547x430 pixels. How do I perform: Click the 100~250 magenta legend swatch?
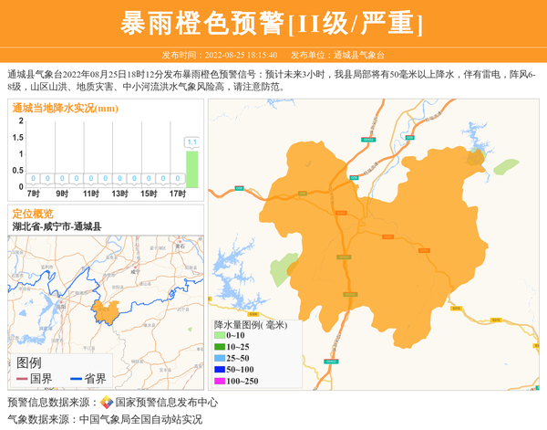[x=220, y=381]
